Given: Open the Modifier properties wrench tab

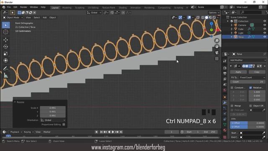Looking at the screenshot, I should click(x=225, y=102).
